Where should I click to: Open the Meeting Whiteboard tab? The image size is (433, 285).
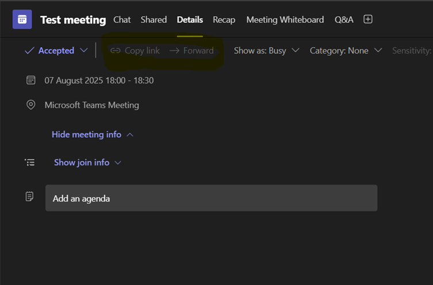[285, 20]
